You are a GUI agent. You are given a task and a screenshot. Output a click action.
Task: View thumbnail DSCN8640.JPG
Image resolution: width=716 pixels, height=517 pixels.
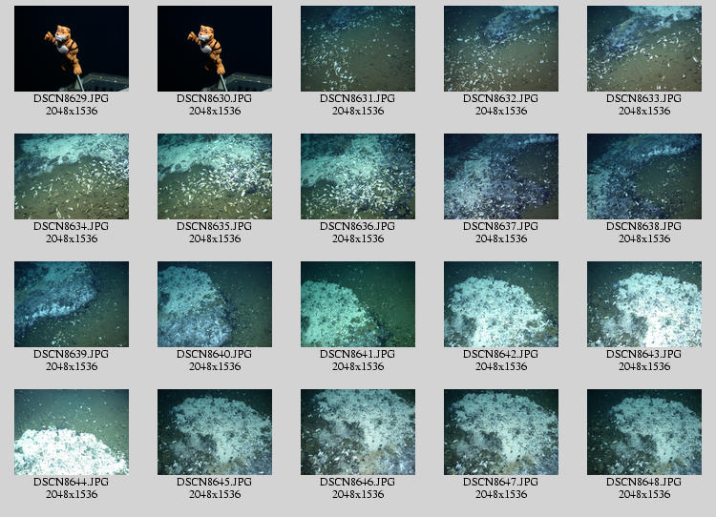215,304
